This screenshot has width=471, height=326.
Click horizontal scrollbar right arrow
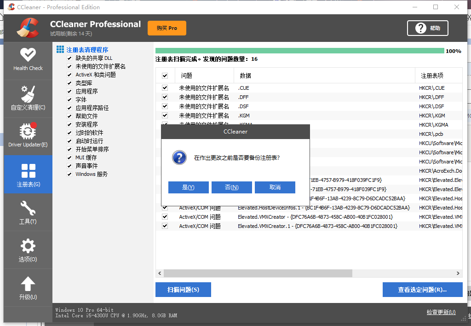pos(458,273)
